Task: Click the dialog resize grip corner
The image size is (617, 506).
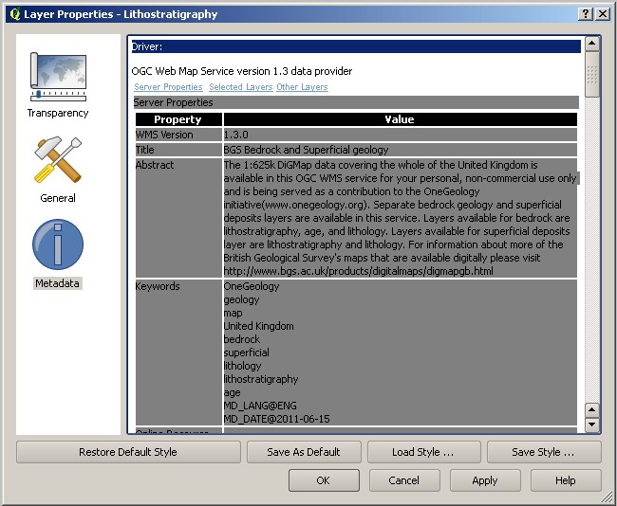Action: (x=608, y=497)
